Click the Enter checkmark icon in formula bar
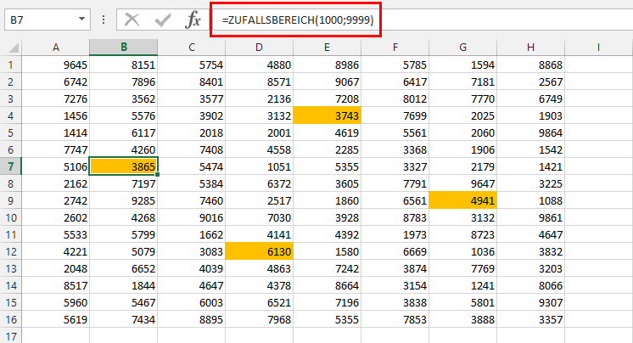Screen dimensions: 633x343 [163, 19]
